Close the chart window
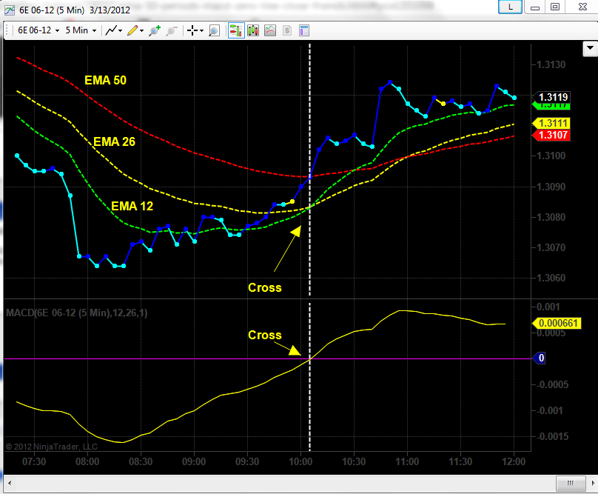 pos(582,7)
